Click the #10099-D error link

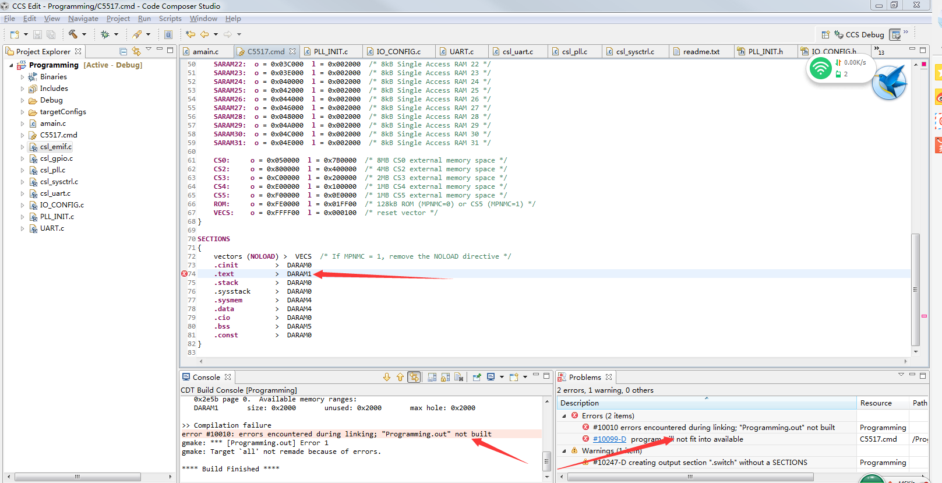[609, 439]
